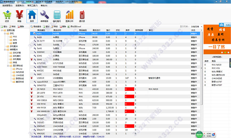Sort by 商品名称 column header
Viewport: 231px width, 138px height.
click(x=57, y=30)
